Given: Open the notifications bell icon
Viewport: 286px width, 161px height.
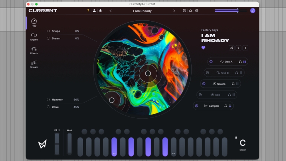Looking at the screenshot, I should coord(100,10).
